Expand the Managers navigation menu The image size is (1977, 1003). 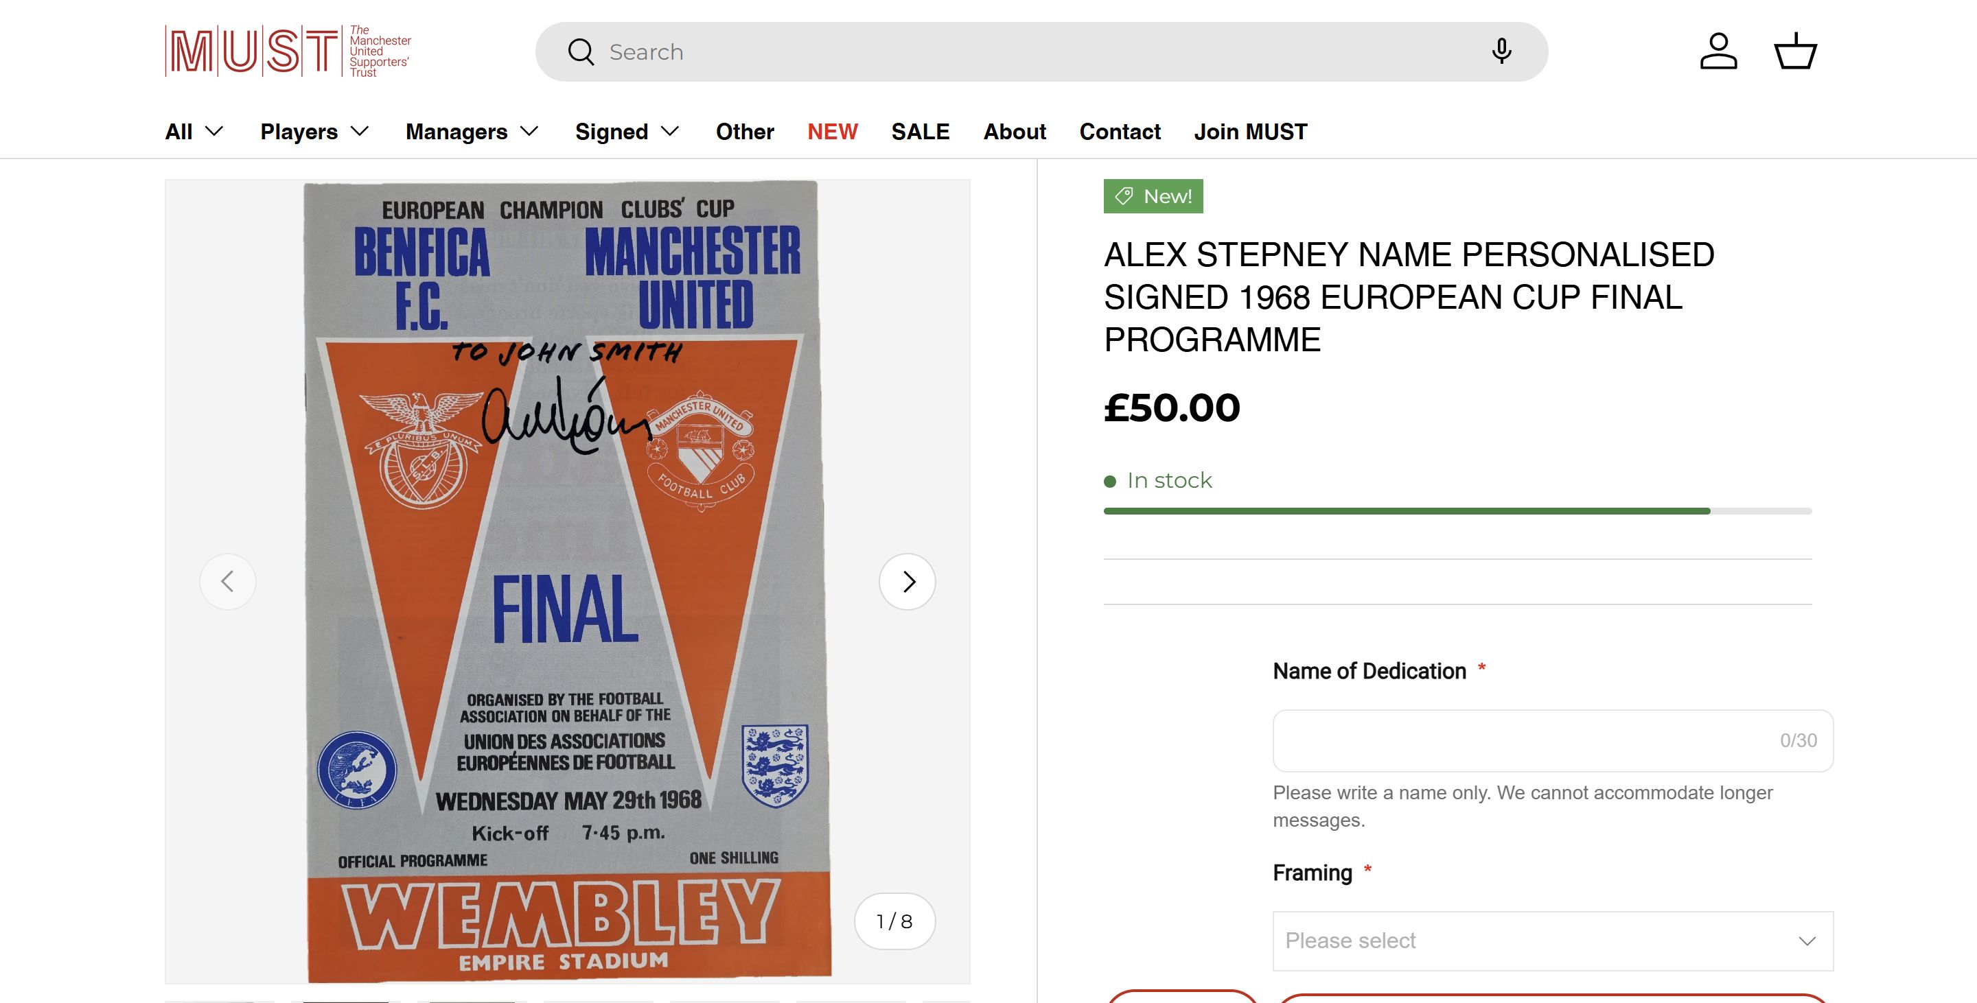click(x=471, y=132)
